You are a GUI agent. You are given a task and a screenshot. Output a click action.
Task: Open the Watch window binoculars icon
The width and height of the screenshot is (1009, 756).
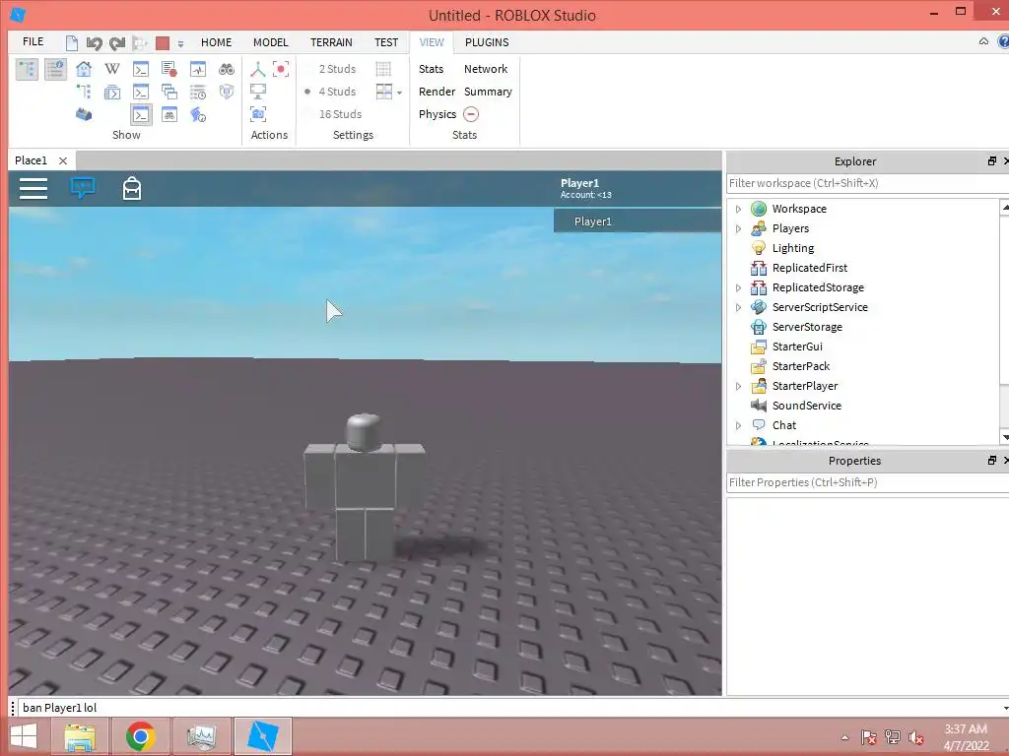[169, 114]
